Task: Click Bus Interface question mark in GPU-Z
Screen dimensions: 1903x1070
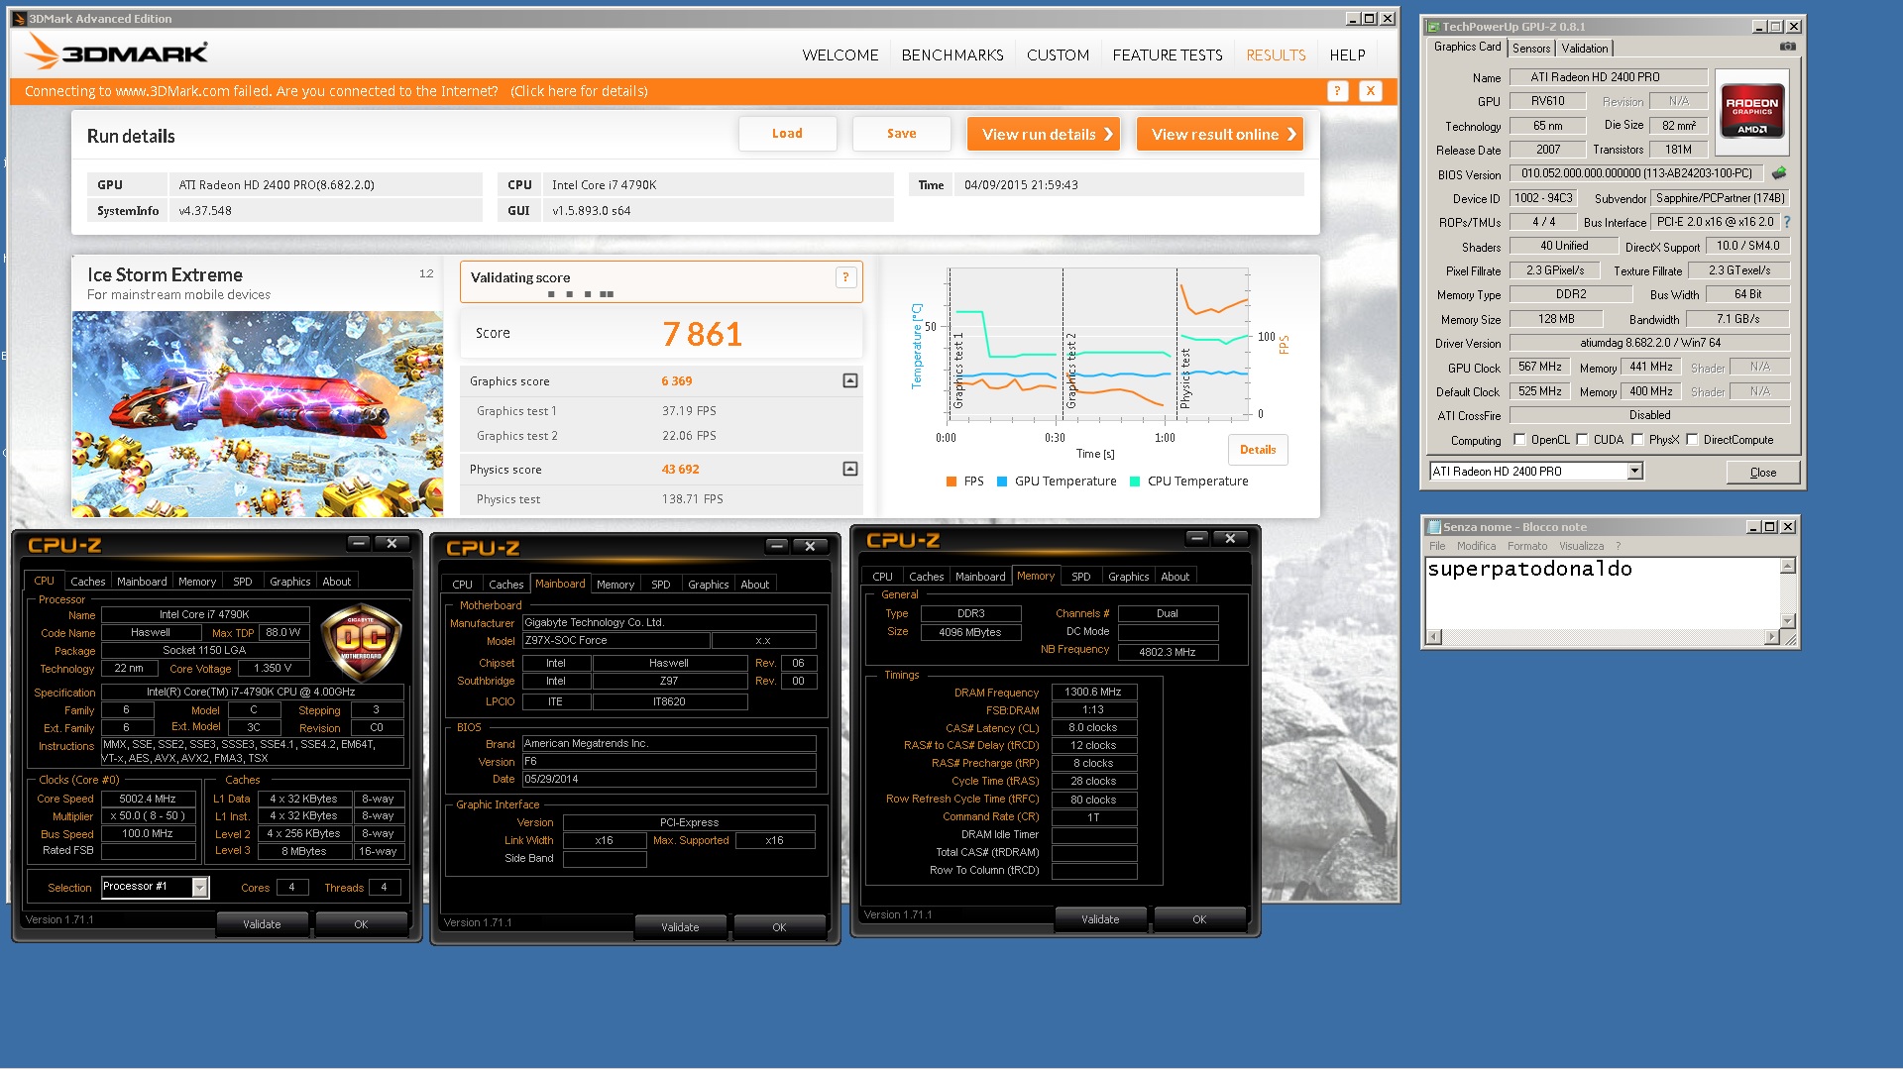Action: click(1787, 222)
